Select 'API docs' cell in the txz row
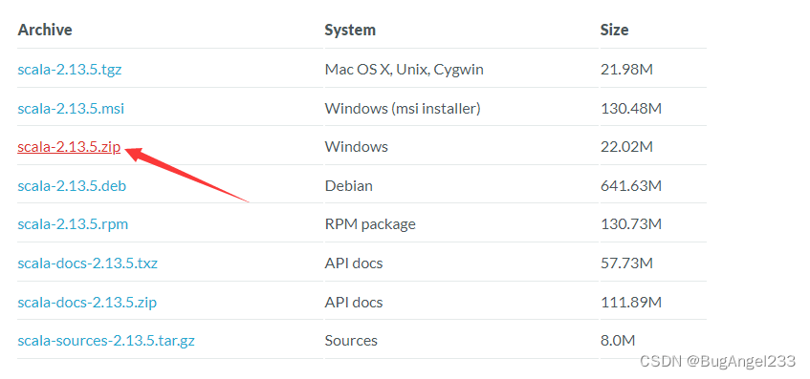The image size is (810, 379). (x=354, y=263)
